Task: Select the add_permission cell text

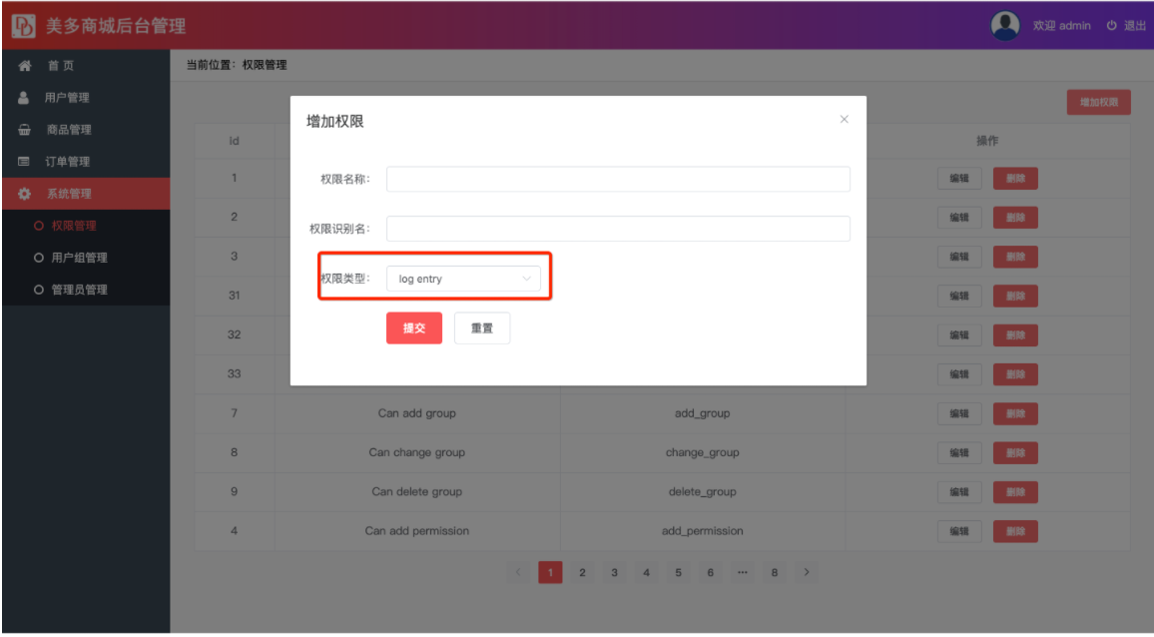Action: point(702,531)
